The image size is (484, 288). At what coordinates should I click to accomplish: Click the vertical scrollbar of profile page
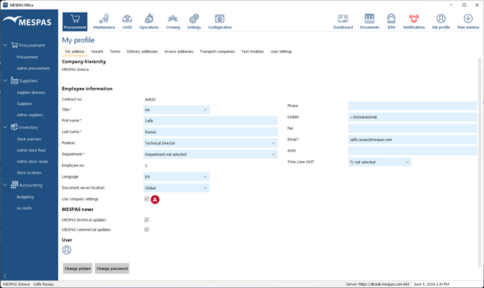(x=480, y=162)
